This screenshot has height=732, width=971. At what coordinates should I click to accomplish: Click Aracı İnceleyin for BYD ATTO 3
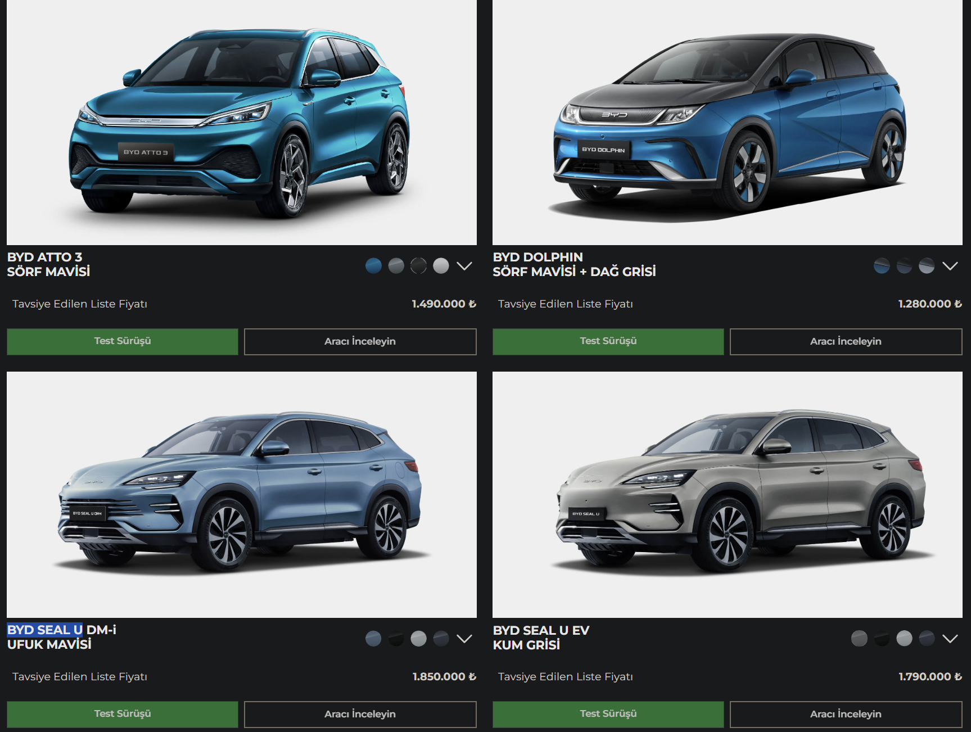click(360, 341)
